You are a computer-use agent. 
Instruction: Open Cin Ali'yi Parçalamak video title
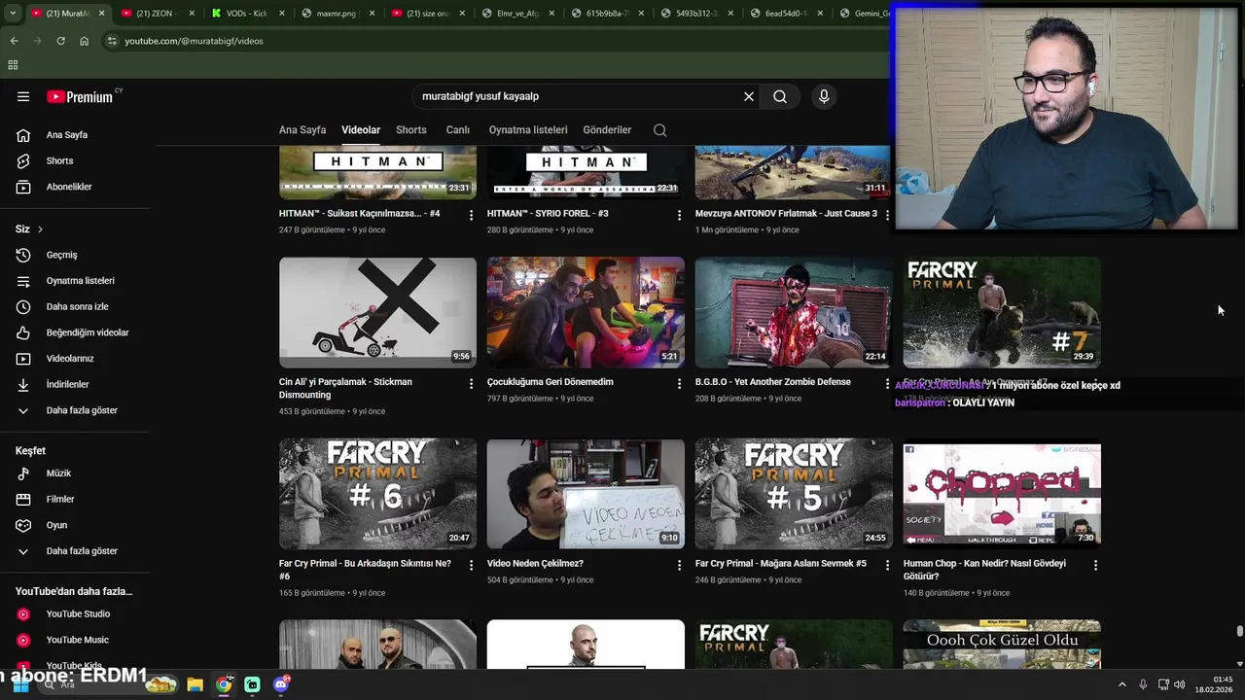coord(345,389)
